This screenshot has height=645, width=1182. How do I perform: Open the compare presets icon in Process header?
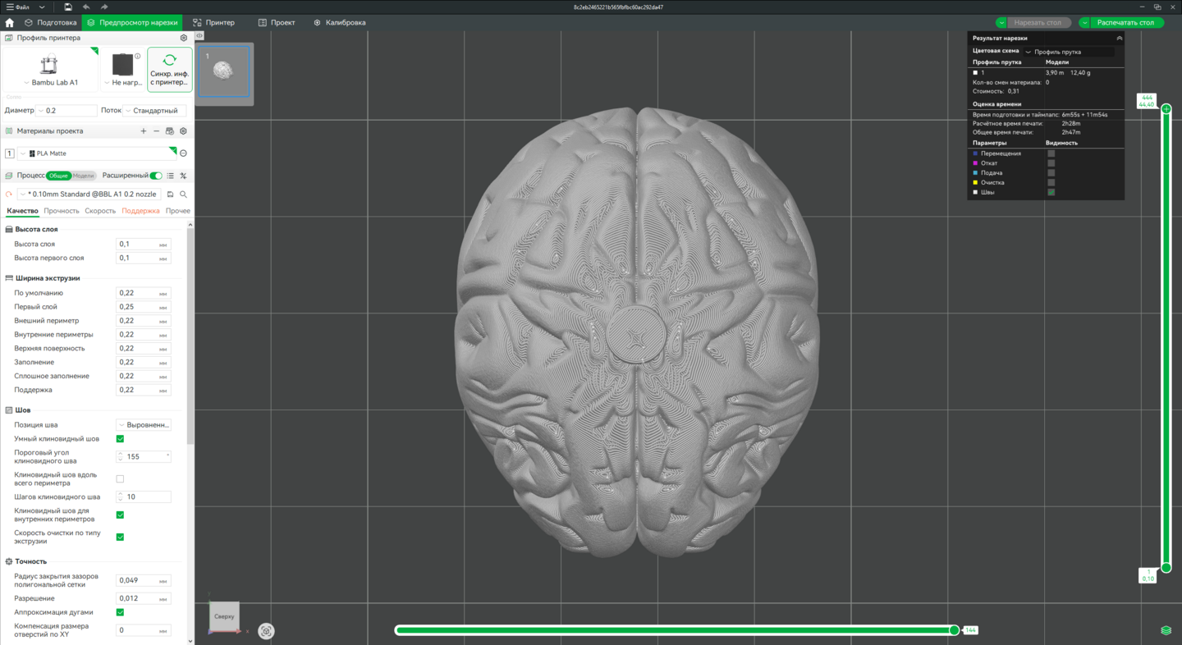click(x=183, y=176)
